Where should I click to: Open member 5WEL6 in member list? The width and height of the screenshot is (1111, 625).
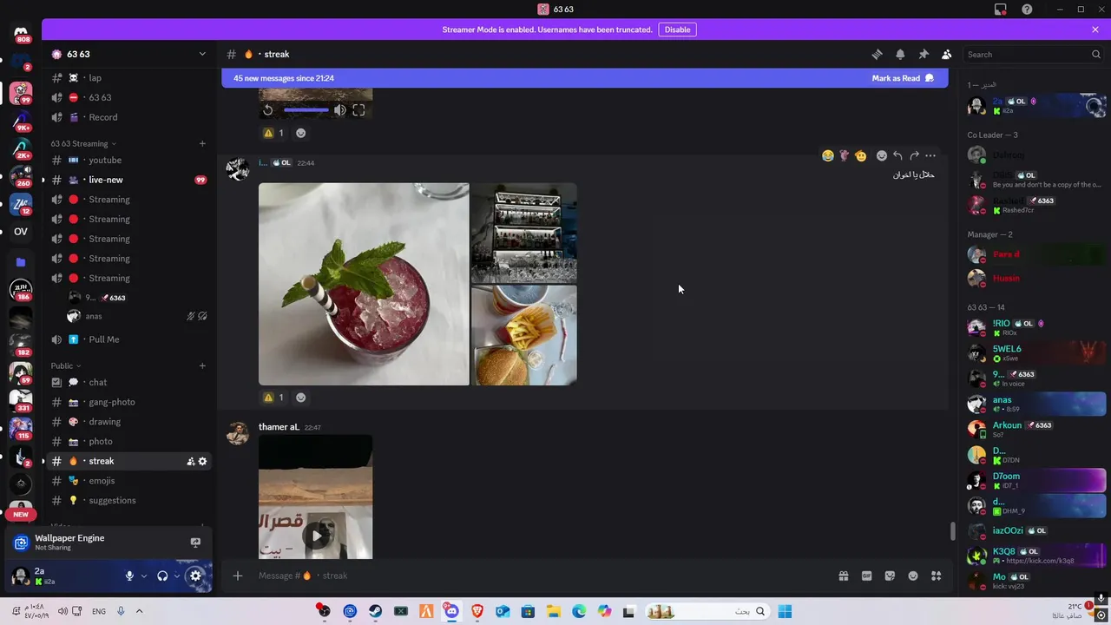1037,352
